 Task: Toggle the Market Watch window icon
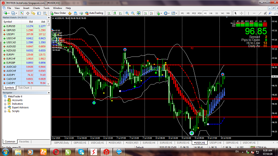coord(22,13)
